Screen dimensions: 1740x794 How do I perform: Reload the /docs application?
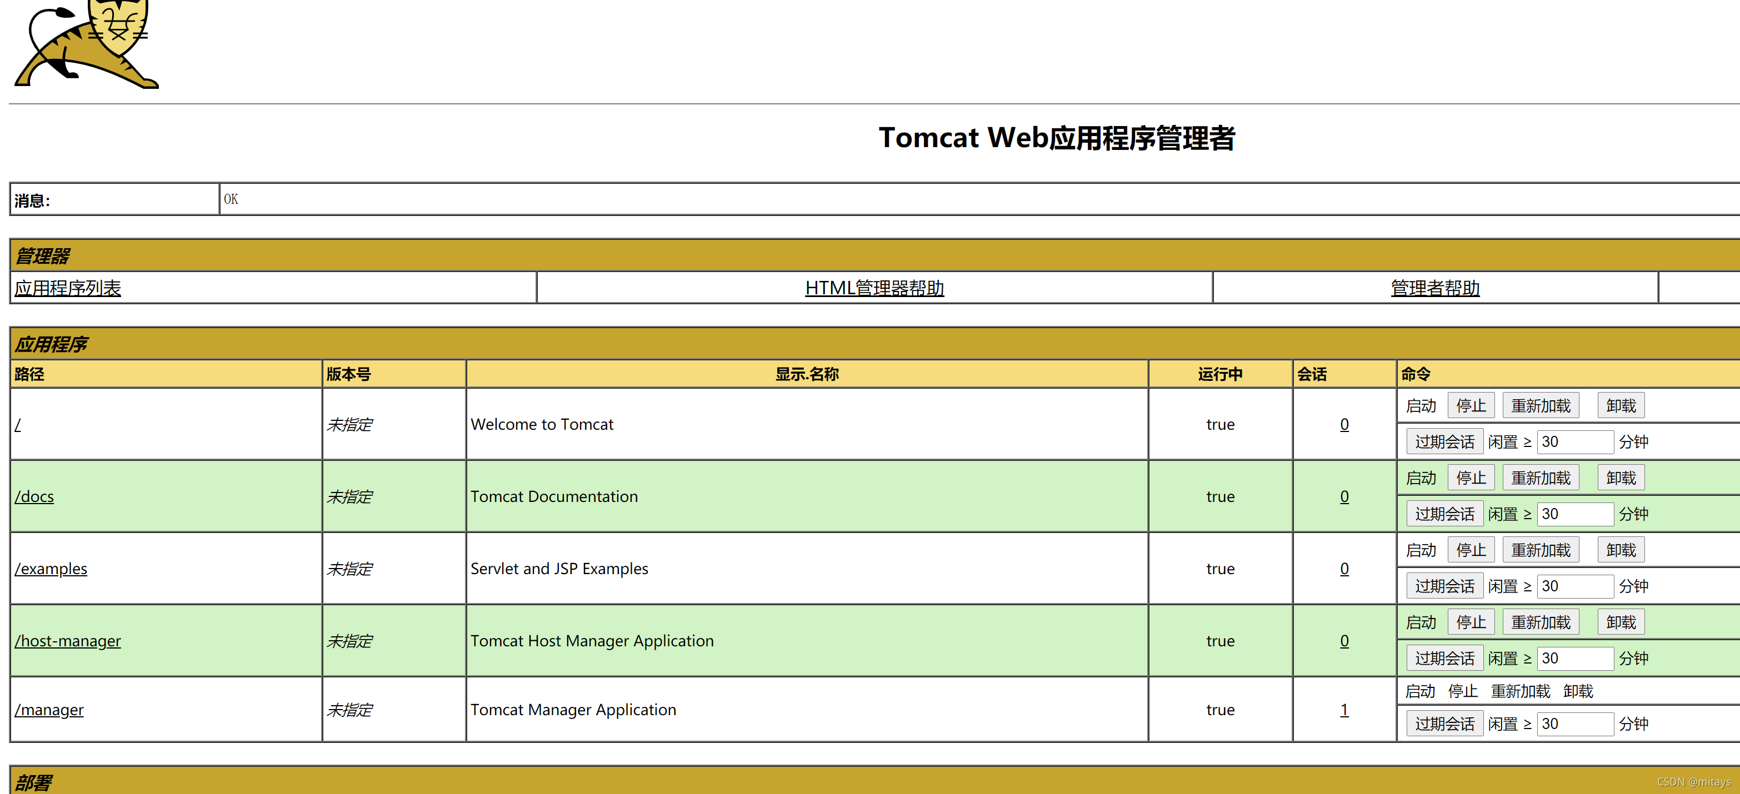[x=1540, y=478]
